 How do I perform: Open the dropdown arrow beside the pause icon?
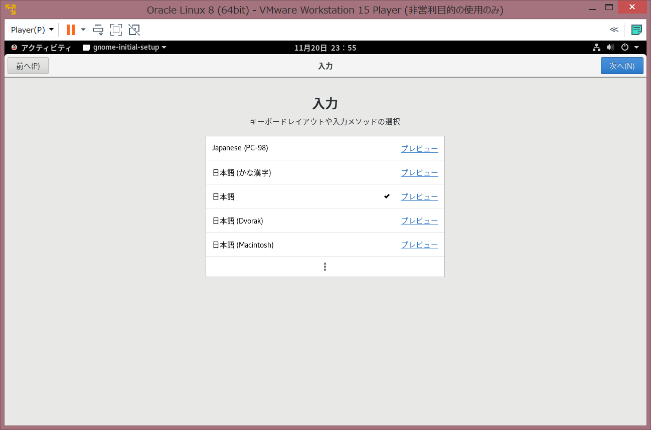click(83, 30)
